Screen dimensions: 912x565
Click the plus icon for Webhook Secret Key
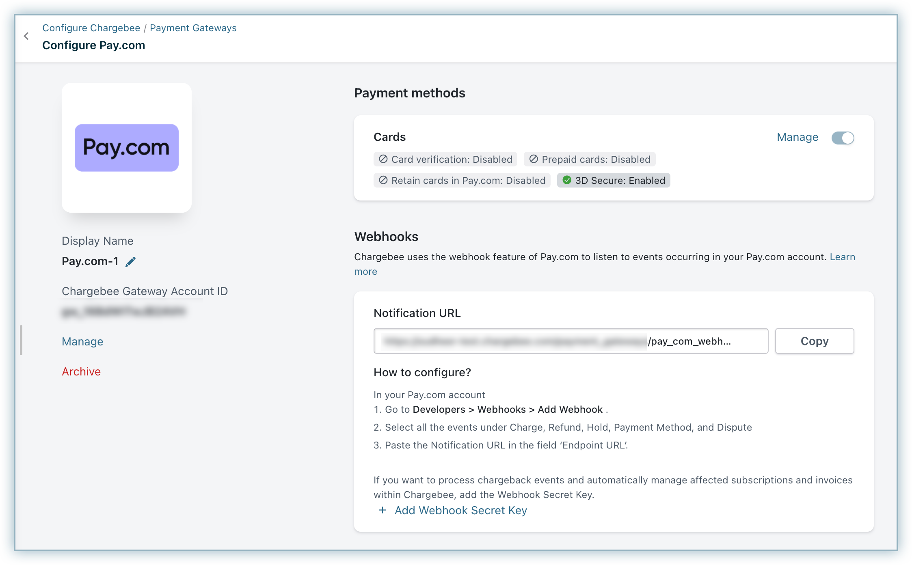(382, 510)
